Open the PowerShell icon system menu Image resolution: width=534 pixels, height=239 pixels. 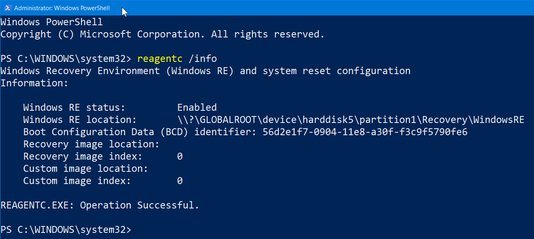pyautogui.click(x=8, y=8)
